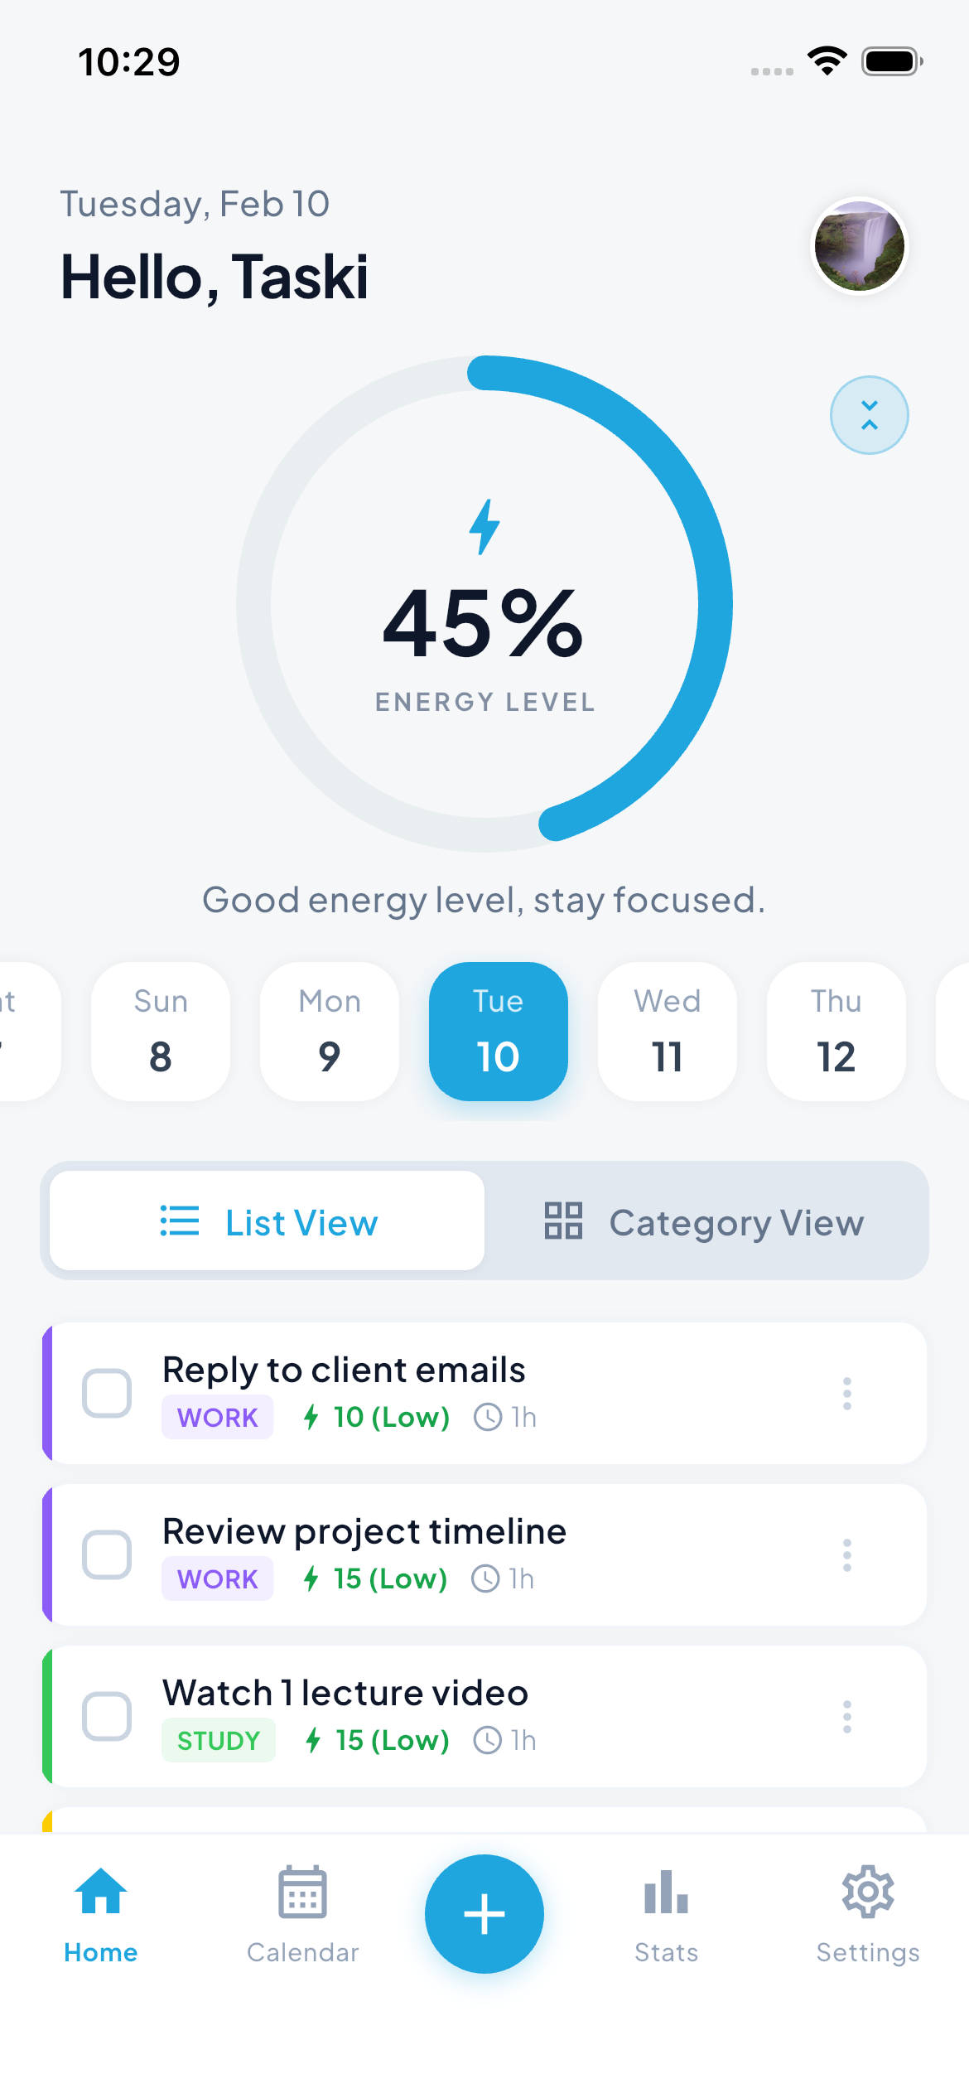The height and width of the screenshot is (2098, 969).
Task: Collapse the energy level panel with the chevrons
Action: [x=869, y=414]
